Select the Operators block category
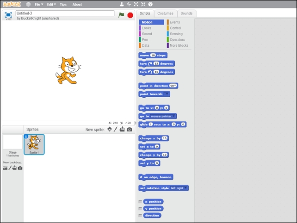This screenshot has width=297, height=223. (177, 40)
